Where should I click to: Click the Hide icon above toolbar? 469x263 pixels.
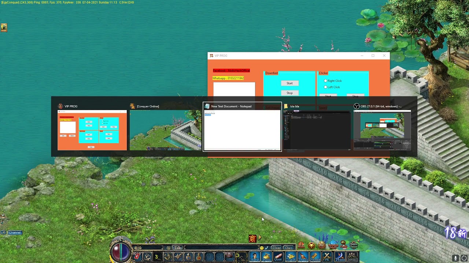[x=301, y=245]
